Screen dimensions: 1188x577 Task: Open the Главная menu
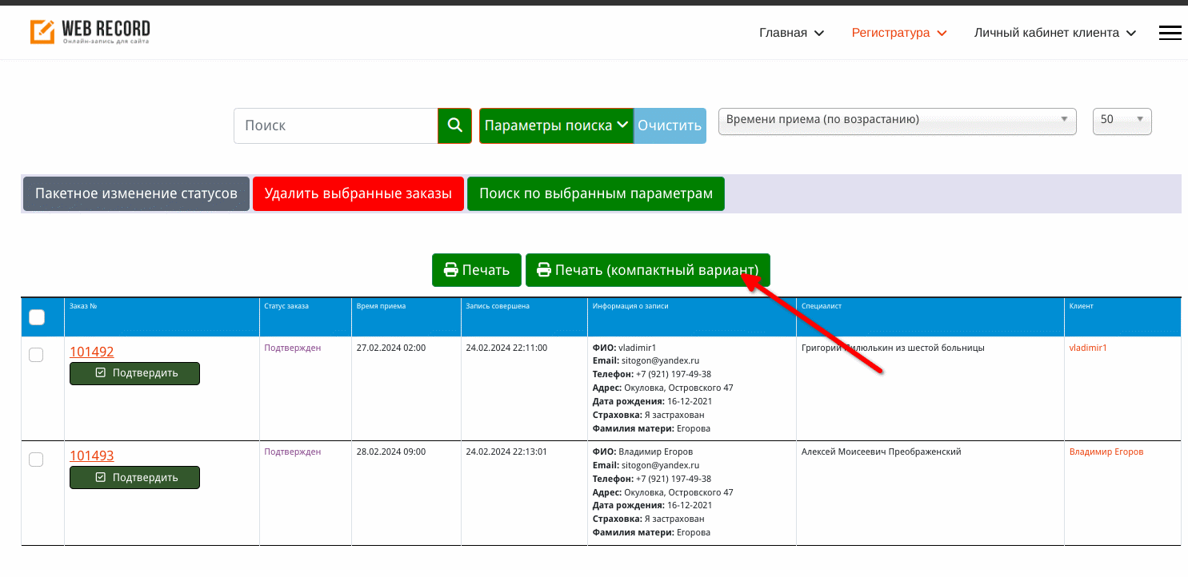[x=791, y=33]
